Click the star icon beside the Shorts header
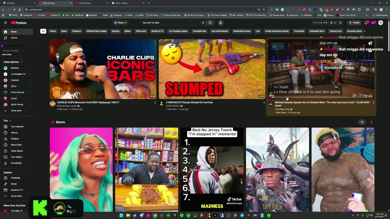This screenshot has width=390, height=219. click(x=362, y=122)
